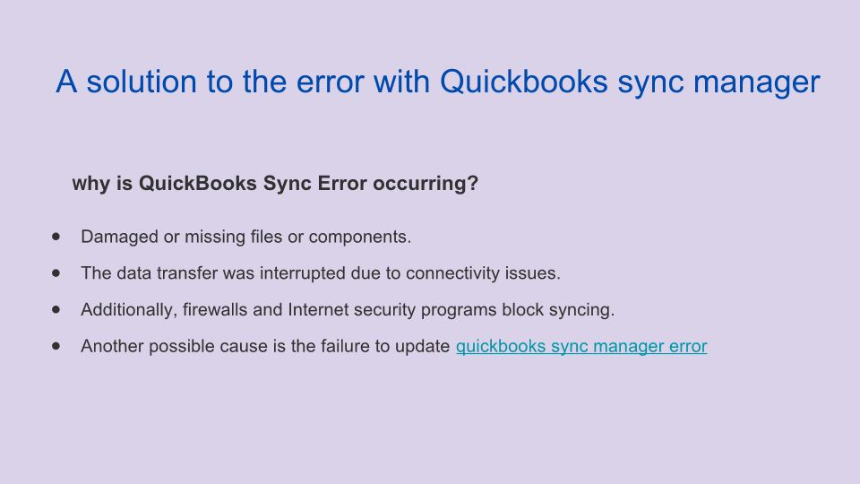Click the bullet dot before 'Another possible cause'
The height and width of the screenshot is (484, 860).
tap(58, 346)
